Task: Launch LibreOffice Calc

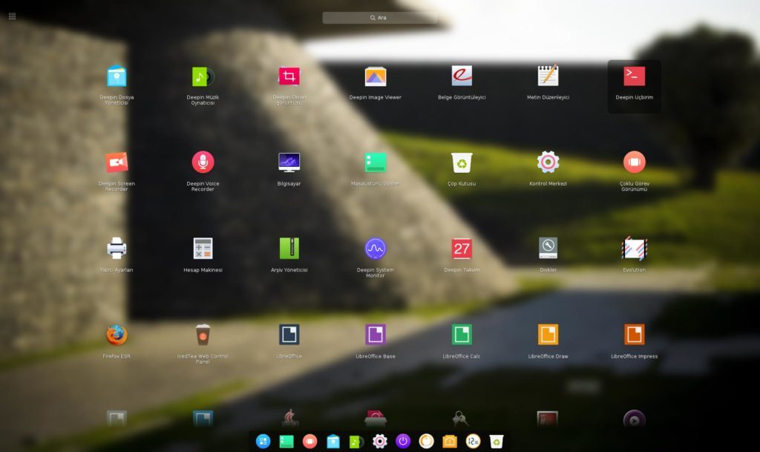Action: (x=462, y=335)
